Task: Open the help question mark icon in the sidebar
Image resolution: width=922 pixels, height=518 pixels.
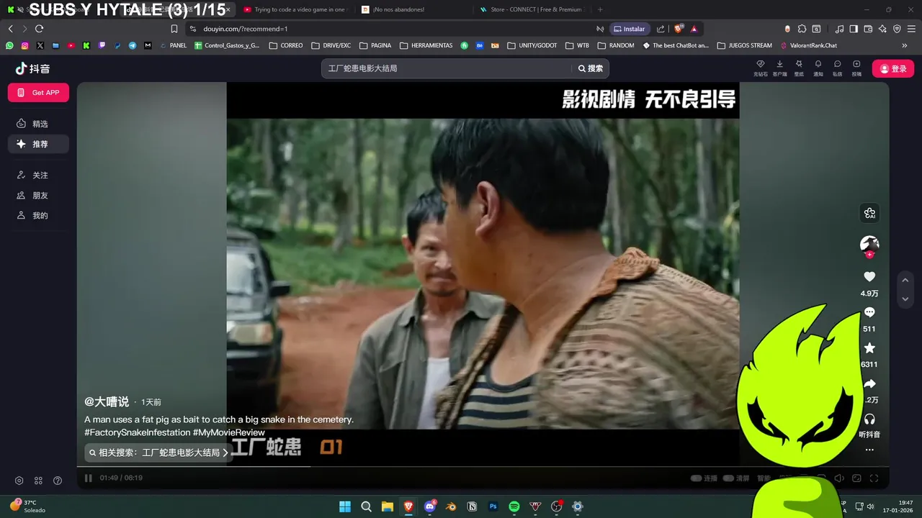Action: pyautogui.click(x=58, y=481)
